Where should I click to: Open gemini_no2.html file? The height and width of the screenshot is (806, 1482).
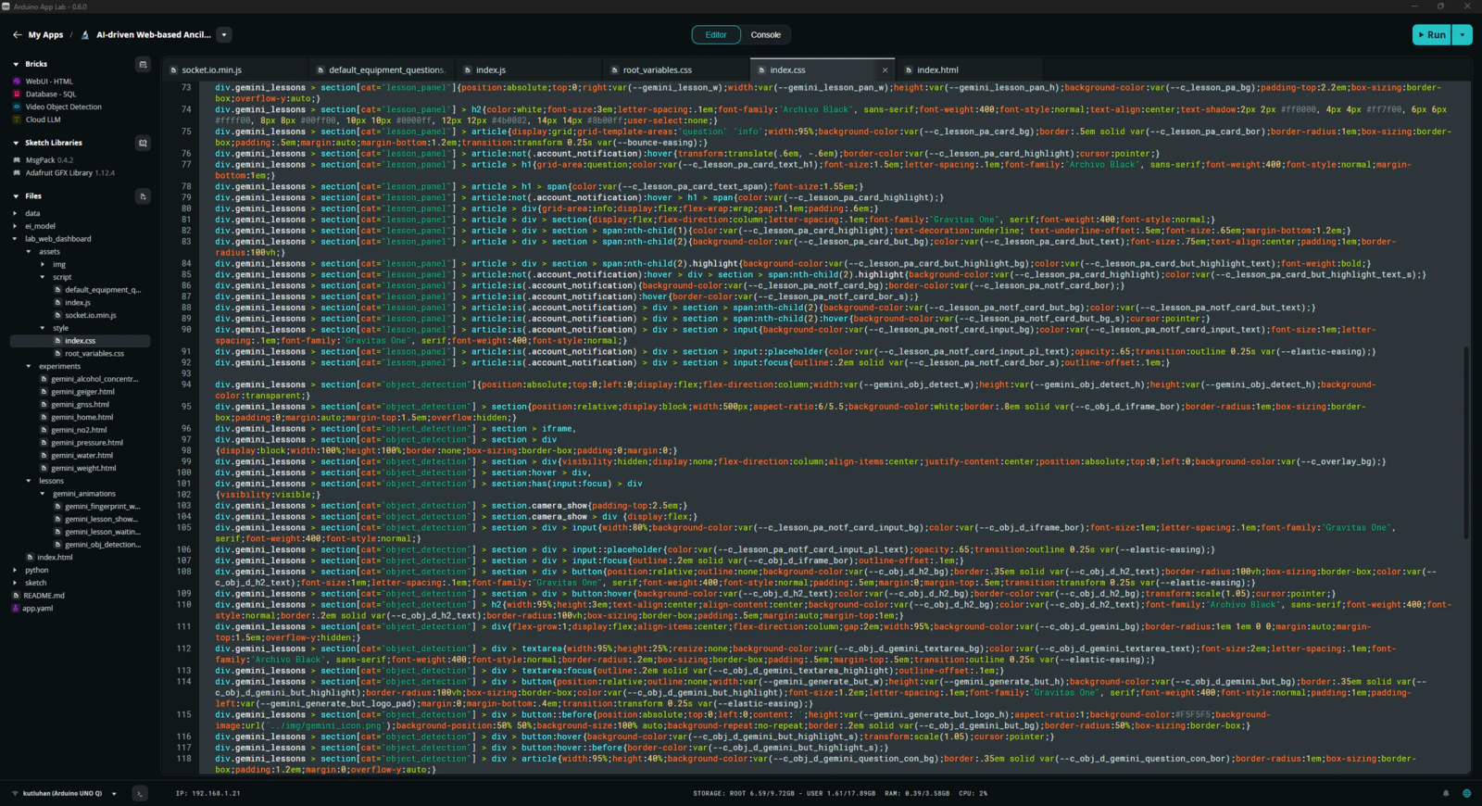click(79, 430)
